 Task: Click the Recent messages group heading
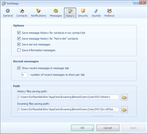[26, 61]
